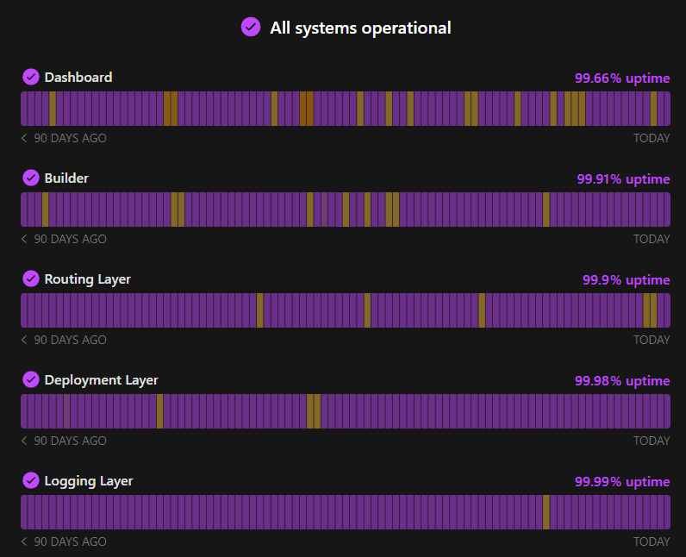Click the Logging Layer 99.99% uptime text
Viewport: 686px width, 557px height.
pyautogui.click(x=622, y=482)
